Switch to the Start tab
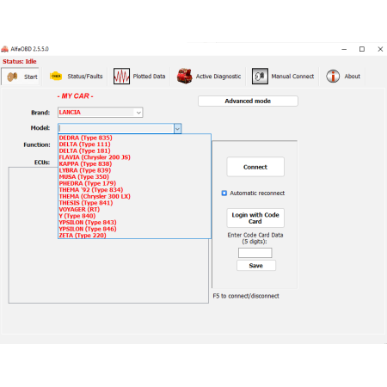Screen dimensions: 387x387 [x=20, y=77]
